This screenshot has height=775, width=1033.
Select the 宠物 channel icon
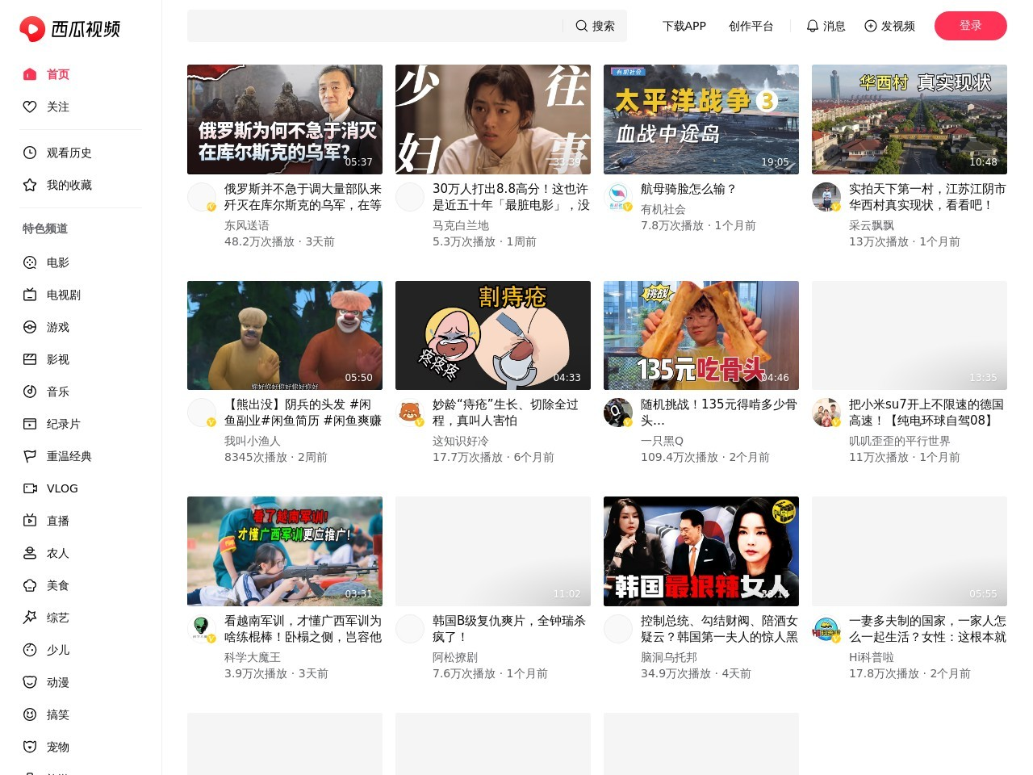click(30, 747)
